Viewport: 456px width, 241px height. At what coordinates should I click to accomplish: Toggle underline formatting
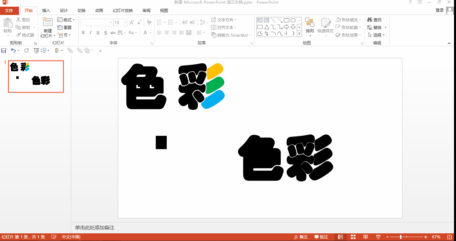tap(97, 33)
